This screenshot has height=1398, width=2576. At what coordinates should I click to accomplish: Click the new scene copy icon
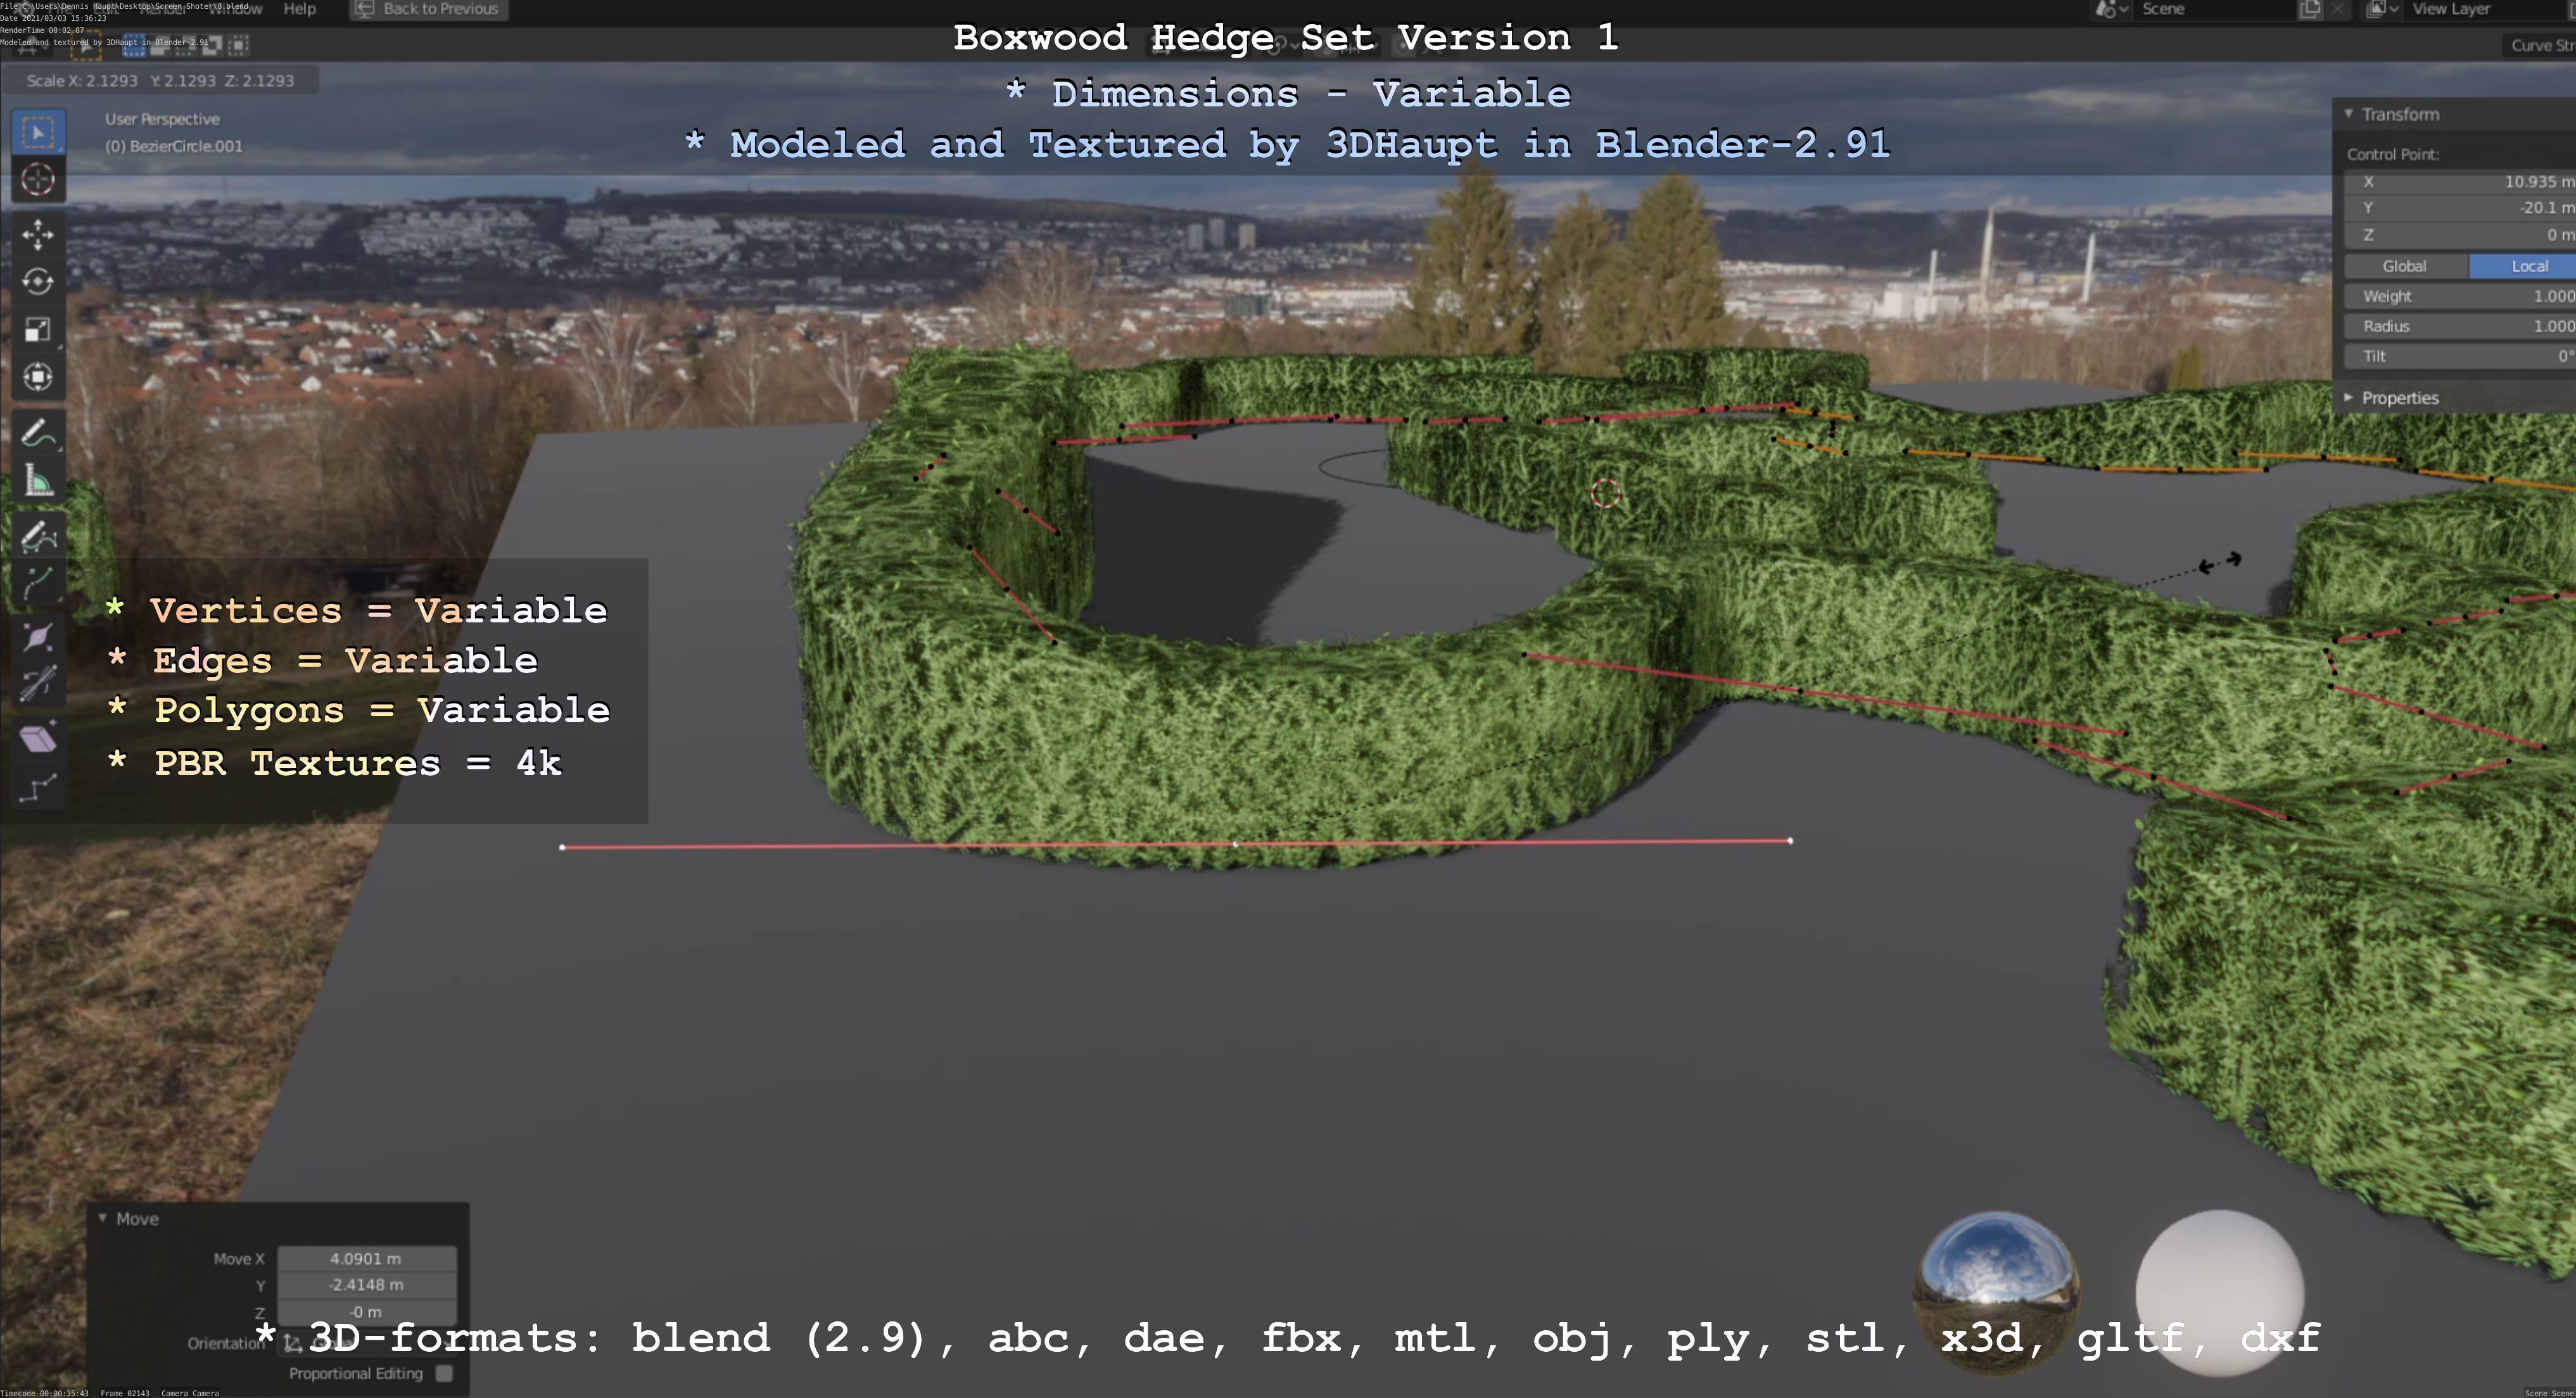2310,9
